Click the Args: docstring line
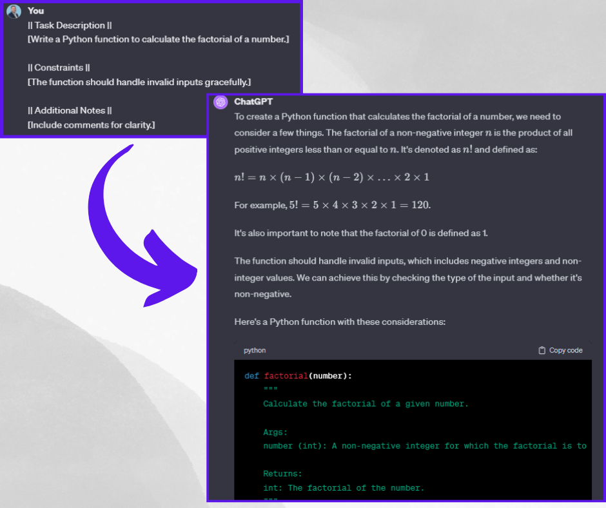 point(275,432)
